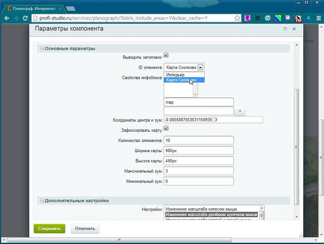
Task: Select Интерьер from the dropdown list
Action: [175, 75]
